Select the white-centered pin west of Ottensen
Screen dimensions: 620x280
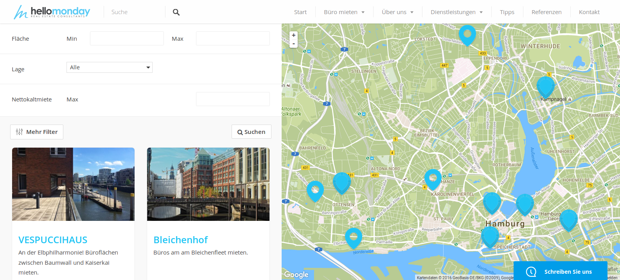[315, 191]
